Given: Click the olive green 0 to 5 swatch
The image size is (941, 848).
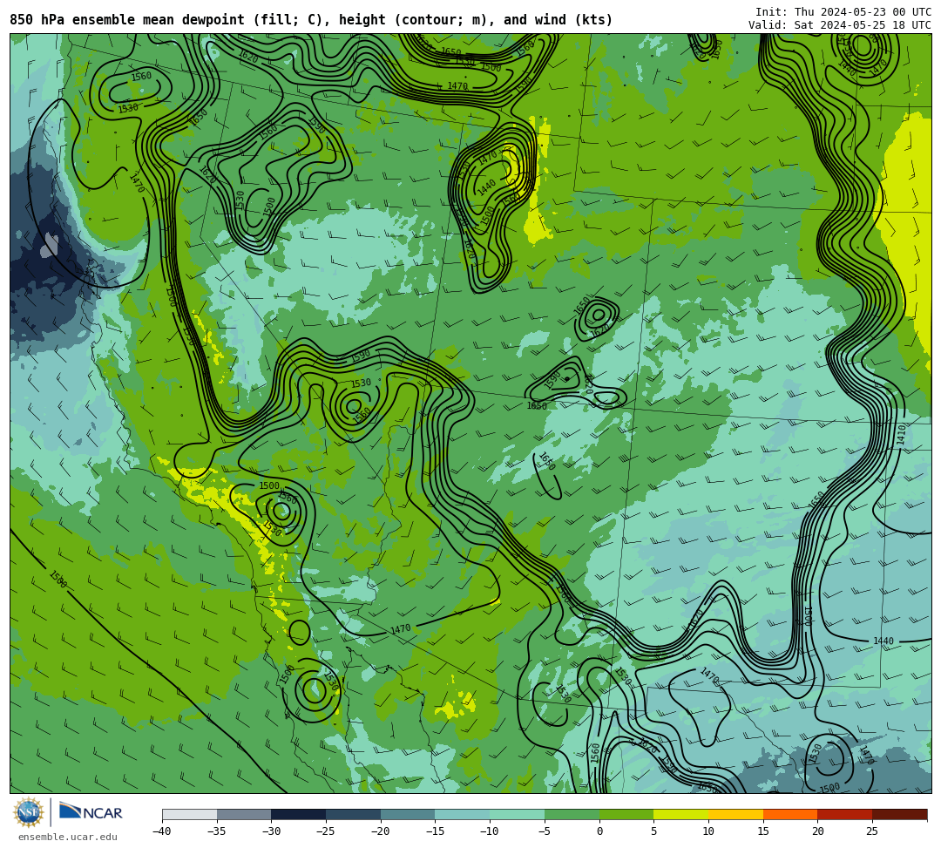Looking at the screenshot, I should 626,814.
